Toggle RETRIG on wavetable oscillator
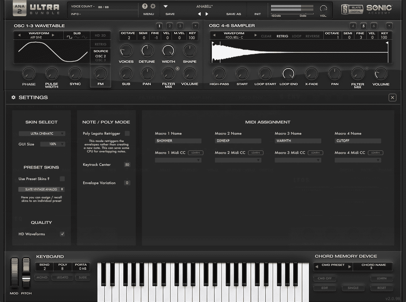 [x=101, y=44]
